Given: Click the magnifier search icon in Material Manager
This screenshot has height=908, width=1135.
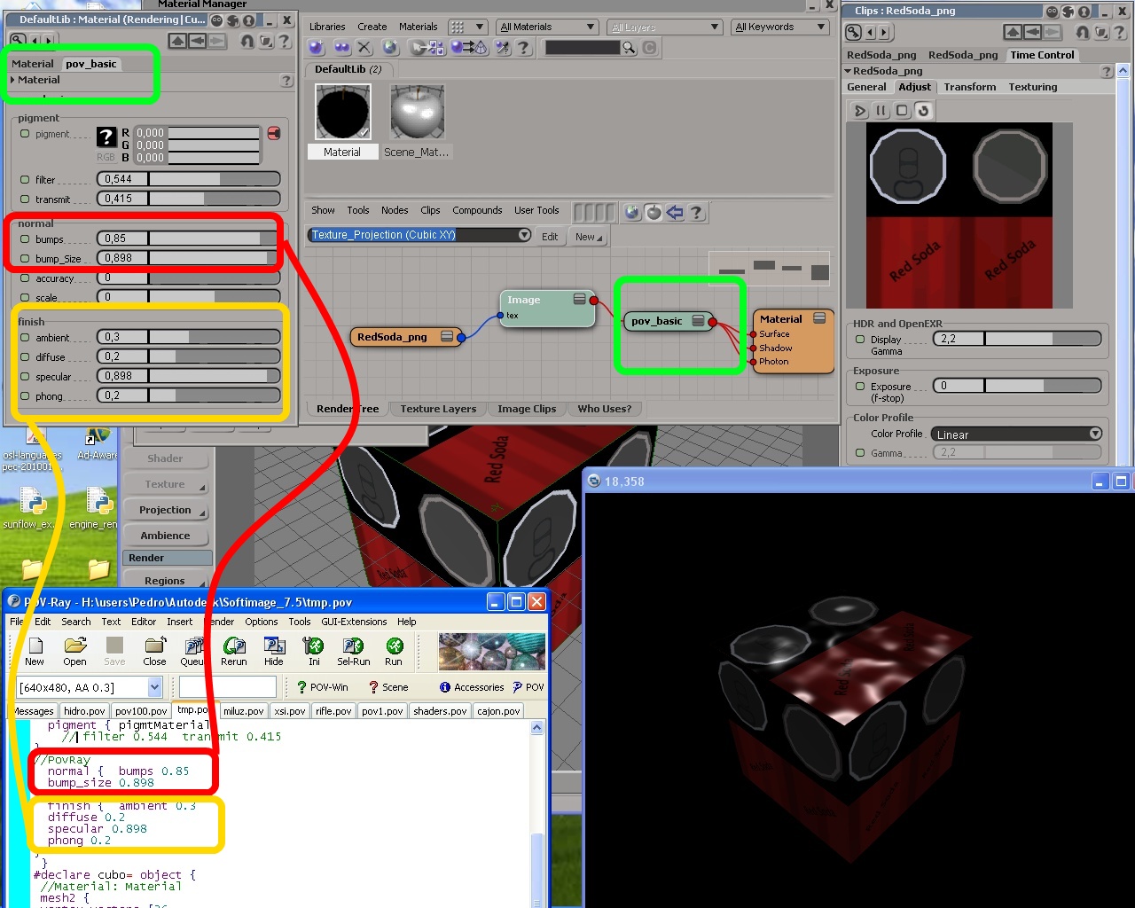Looking at the screenshot, I should (x=629, y=48).
